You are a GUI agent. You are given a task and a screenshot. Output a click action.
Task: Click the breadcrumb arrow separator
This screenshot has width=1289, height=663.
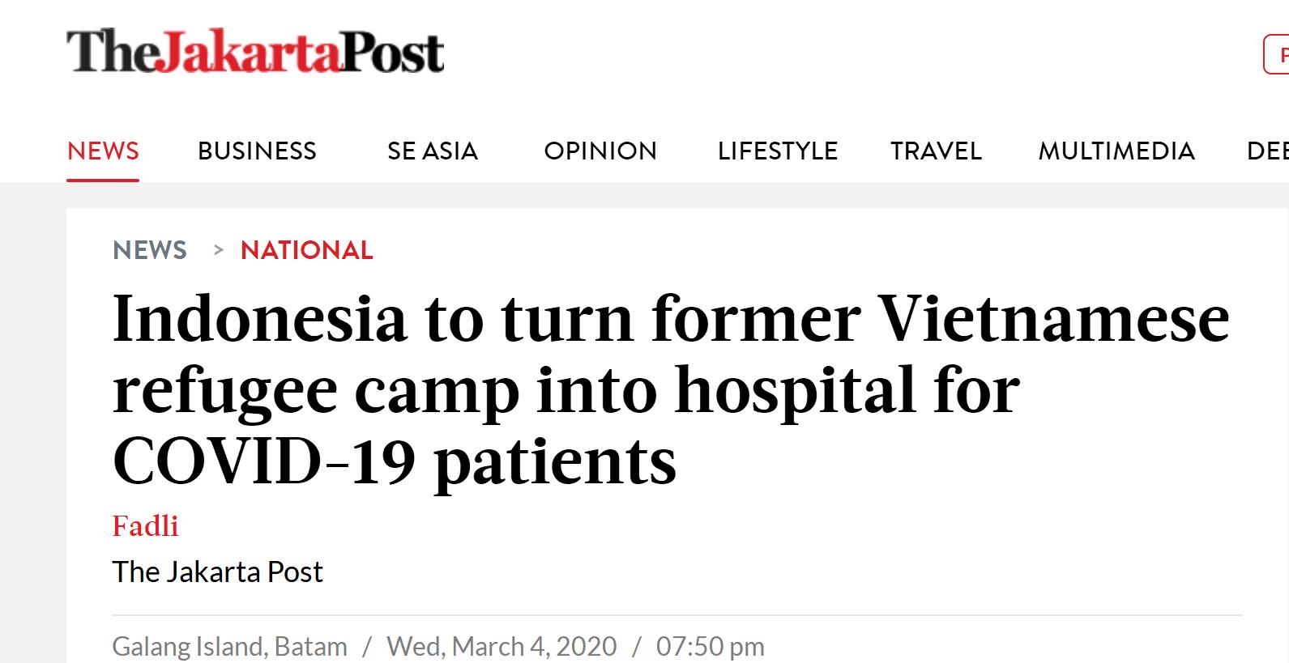point(217,250)
